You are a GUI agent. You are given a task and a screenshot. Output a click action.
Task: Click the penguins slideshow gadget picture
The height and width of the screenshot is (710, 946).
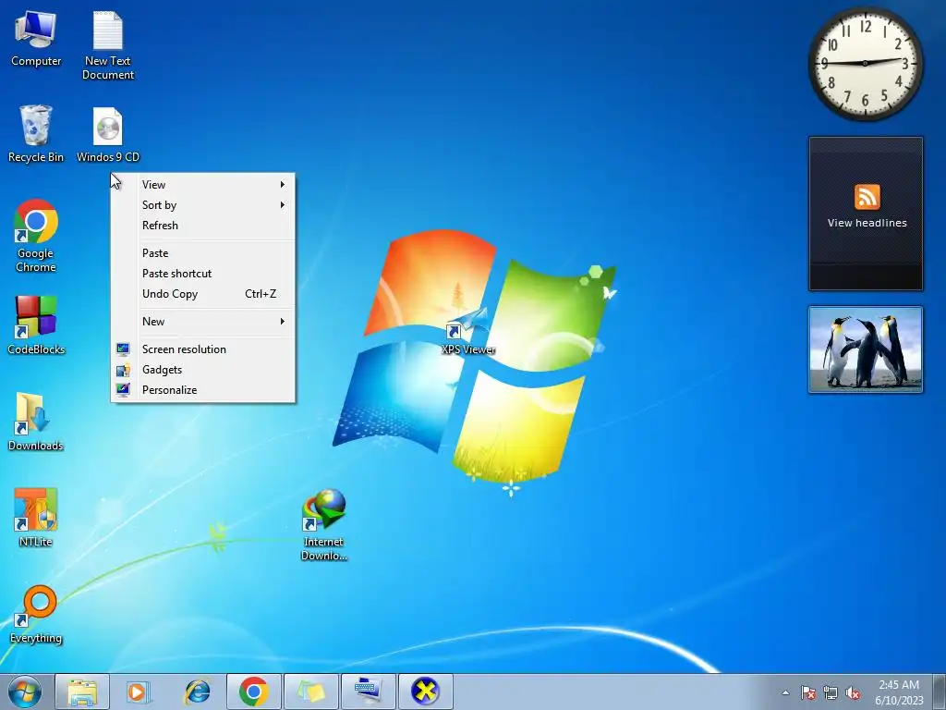coord(866,349)
